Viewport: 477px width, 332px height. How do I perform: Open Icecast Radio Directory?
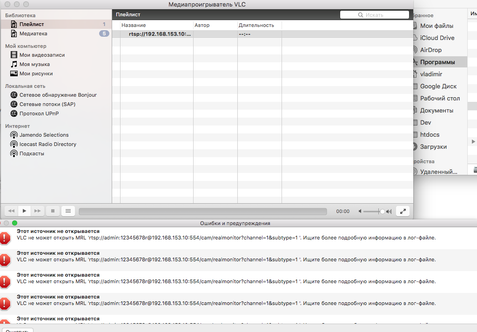tap(47, 144)
